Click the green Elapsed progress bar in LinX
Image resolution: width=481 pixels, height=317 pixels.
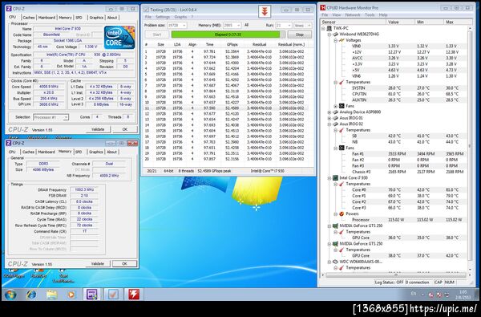(228, 35)
